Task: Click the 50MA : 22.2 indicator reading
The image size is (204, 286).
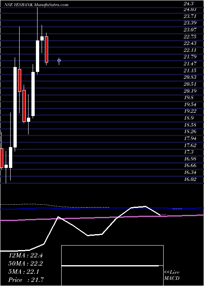Action: click(x=26, y=264)
